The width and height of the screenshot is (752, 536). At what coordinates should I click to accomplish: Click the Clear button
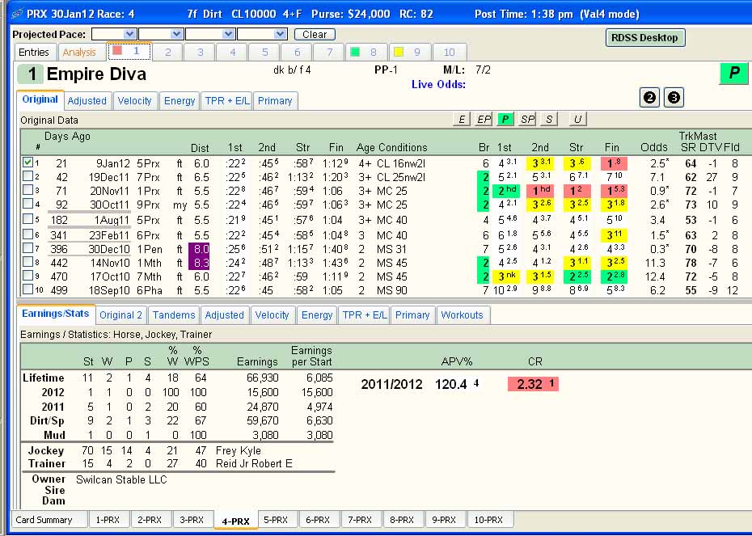point(315,35)
